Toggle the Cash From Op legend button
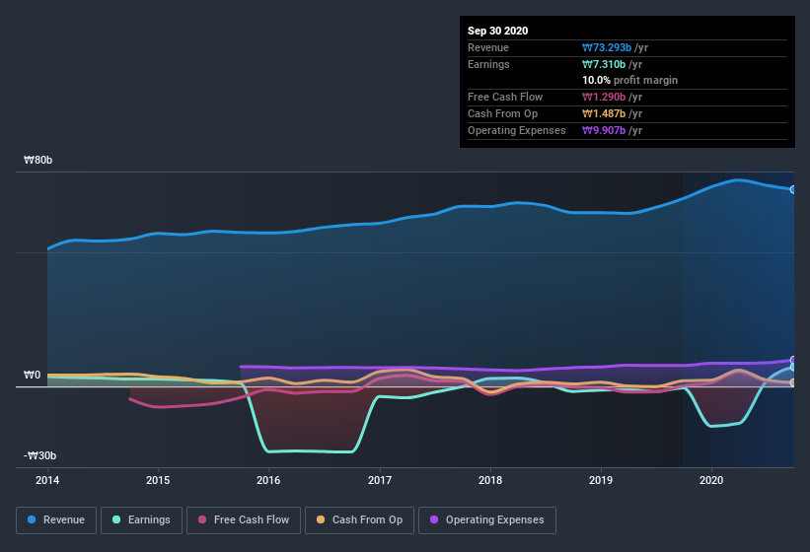810x552 pixels. click(359, 520)
